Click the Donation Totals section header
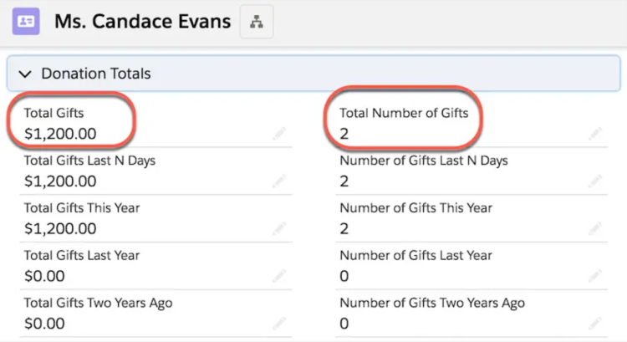The image size is (627, 342). pos(313,74)
